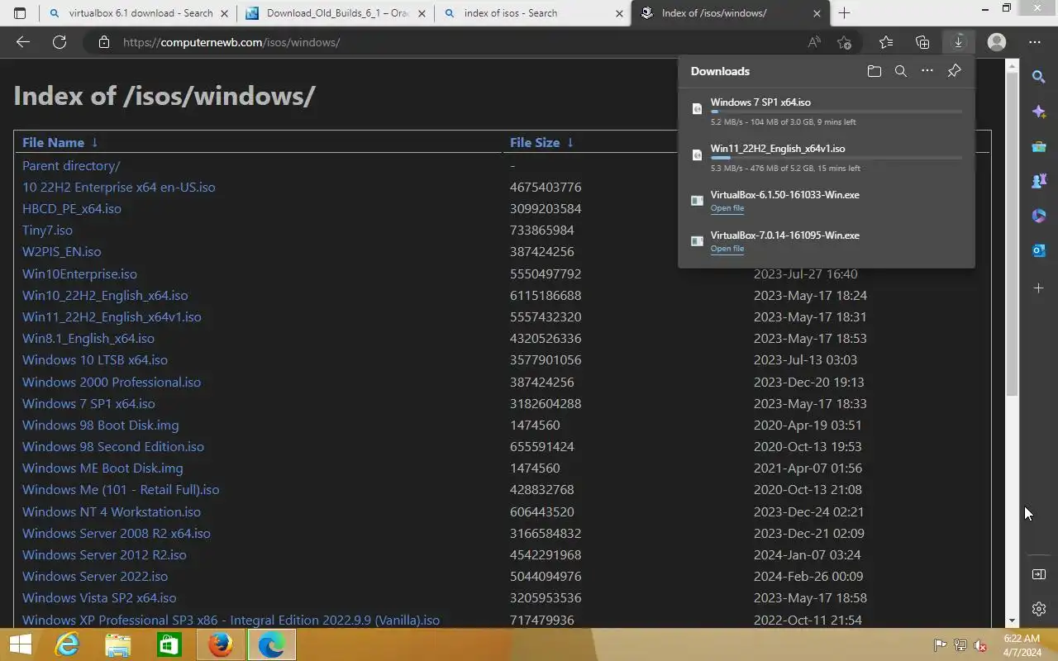Open Firefox from the taskbar

coord(220,644)
